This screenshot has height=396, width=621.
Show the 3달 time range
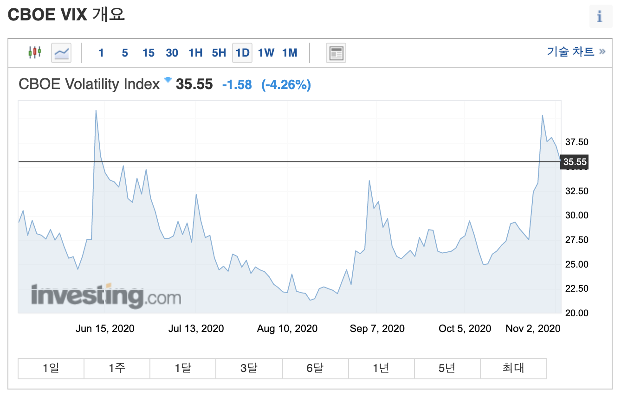click(249, 368)
